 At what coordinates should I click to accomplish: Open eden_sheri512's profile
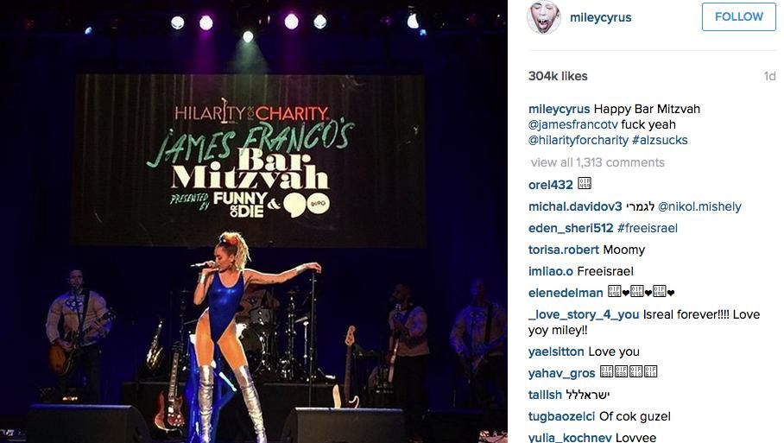pos(571,228)
